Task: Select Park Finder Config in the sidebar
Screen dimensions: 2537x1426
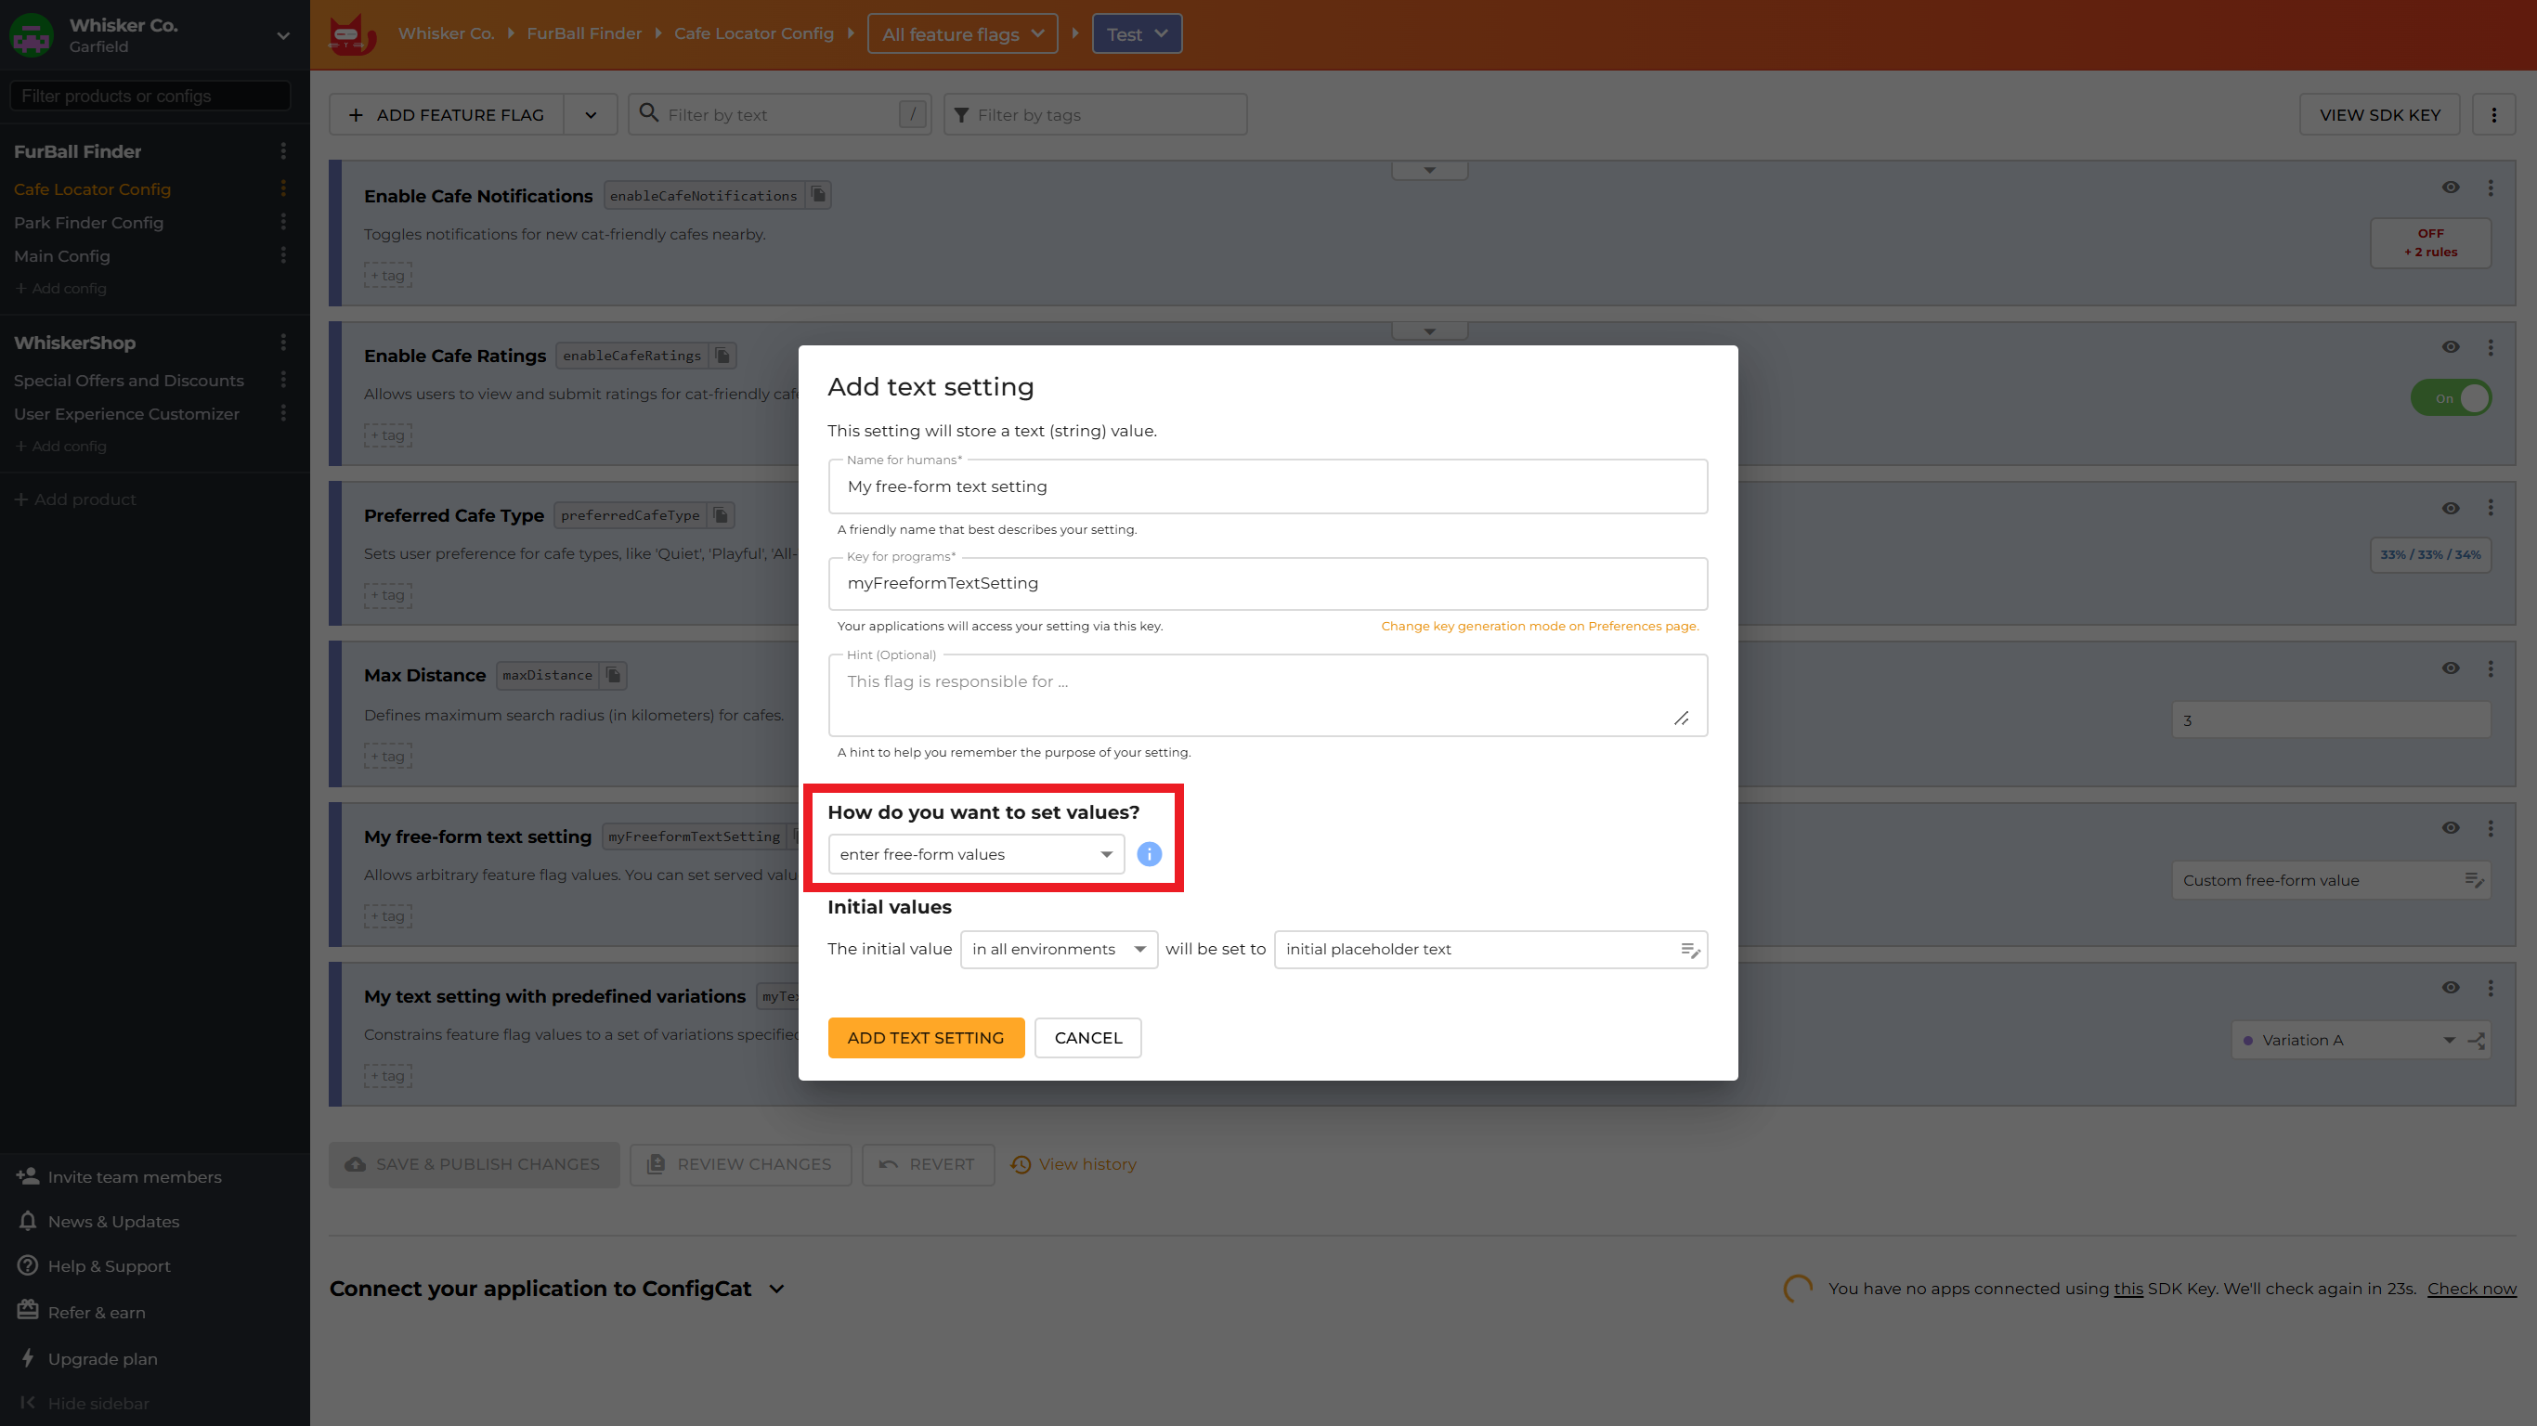Action: pos(88,223)
